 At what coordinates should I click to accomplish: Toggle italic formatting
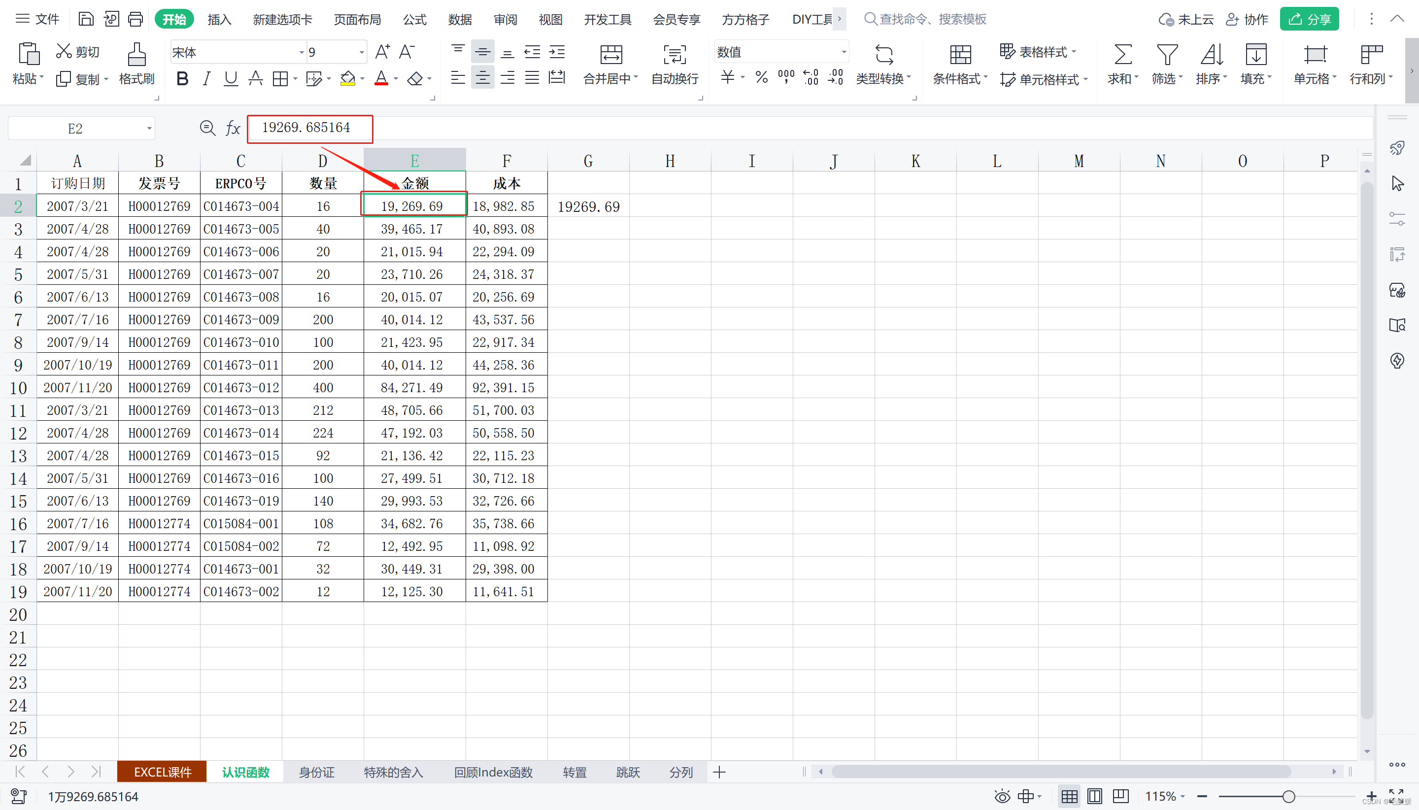click(206, 78)
